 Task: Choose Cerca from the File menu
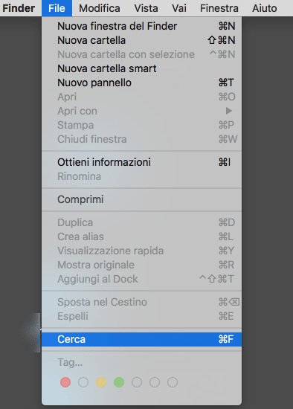(142, 339)
